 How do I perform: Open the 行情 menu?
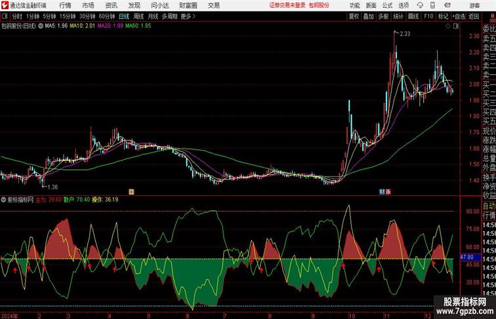pyautogui.click(x=65, y=5)
